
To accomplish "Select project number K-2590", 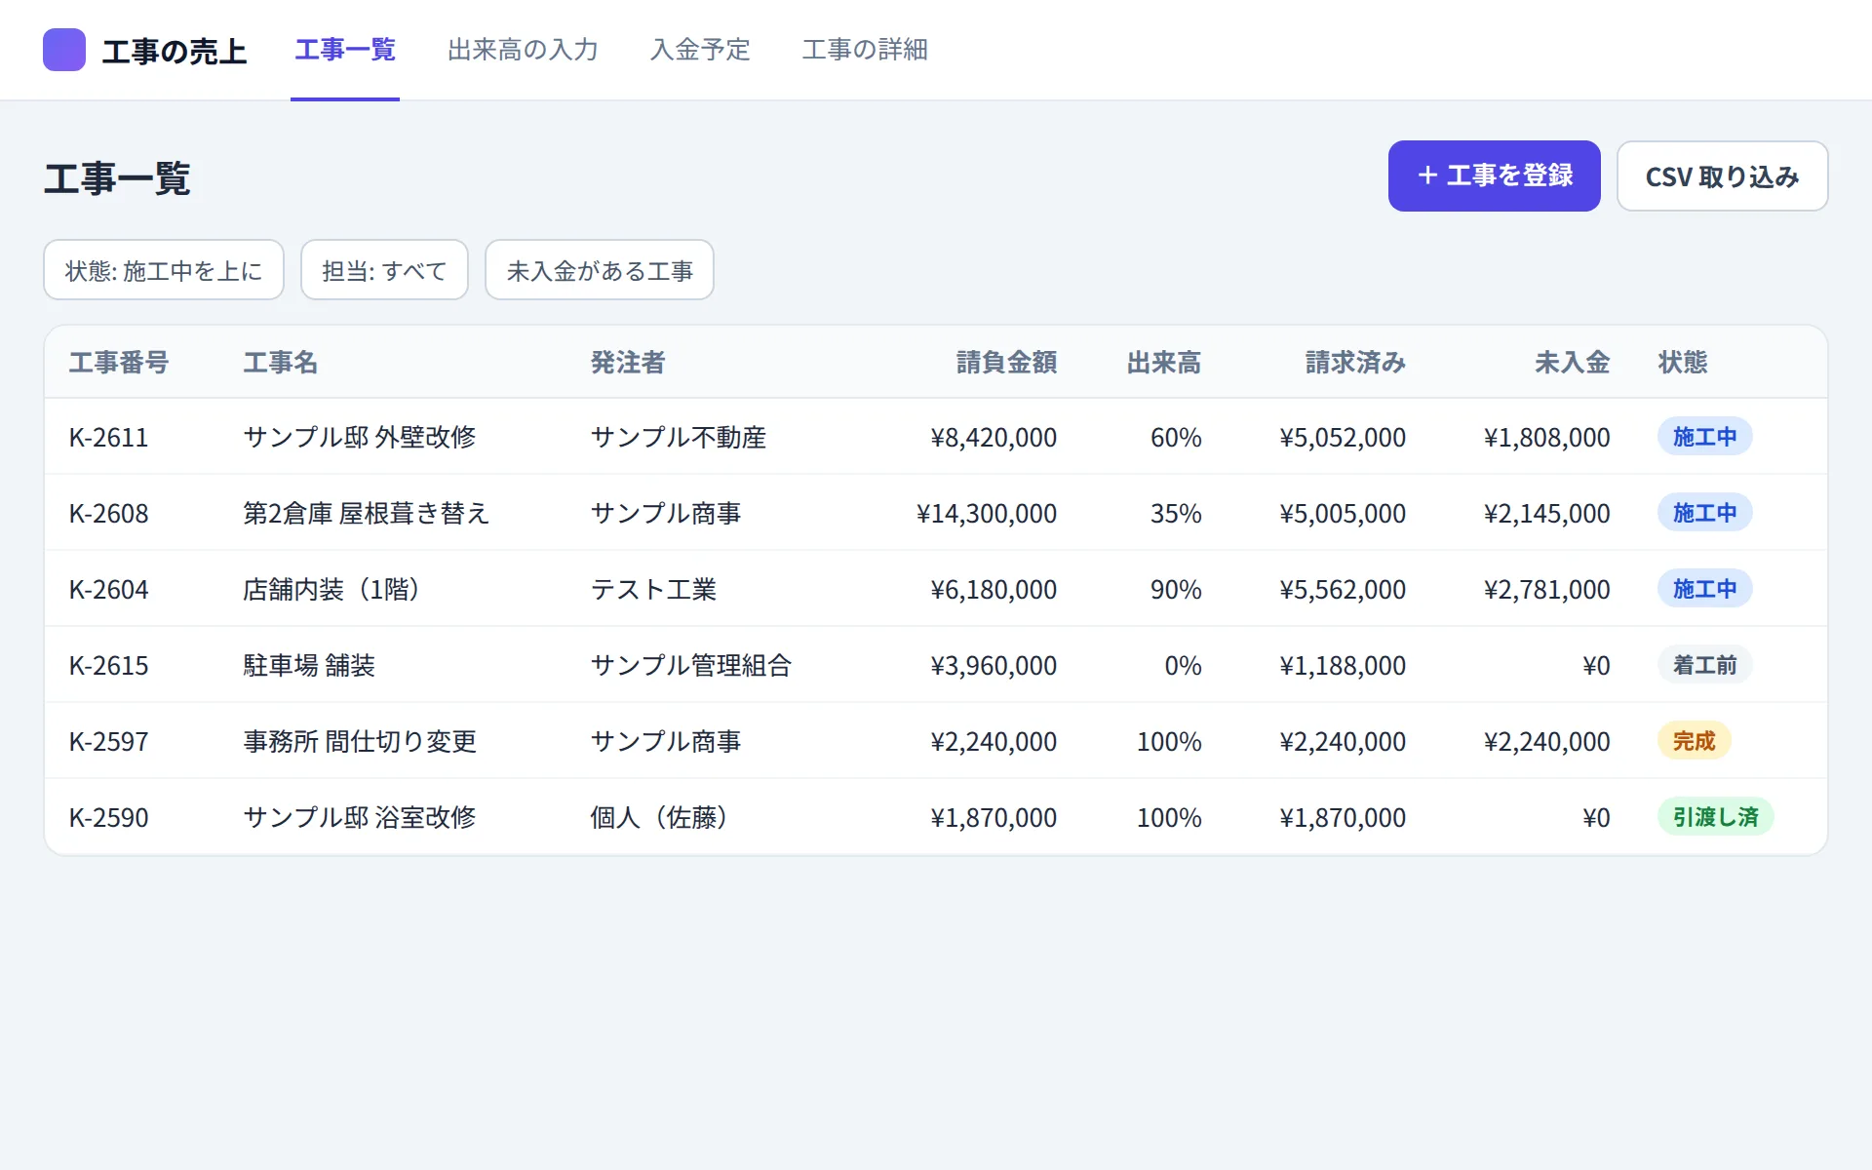I will click(x=109, y=817).
